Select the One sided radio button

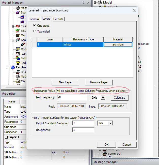tap(34, 25)
